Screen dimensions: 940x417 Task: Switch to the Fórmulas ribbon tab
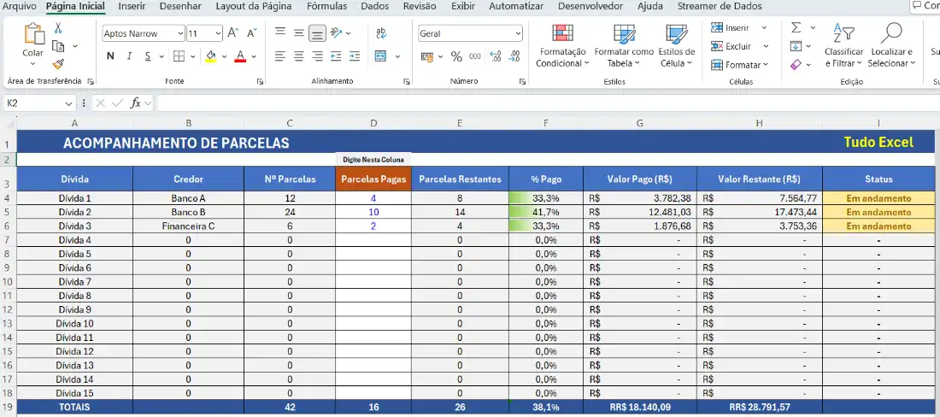(x=326, y=6)
